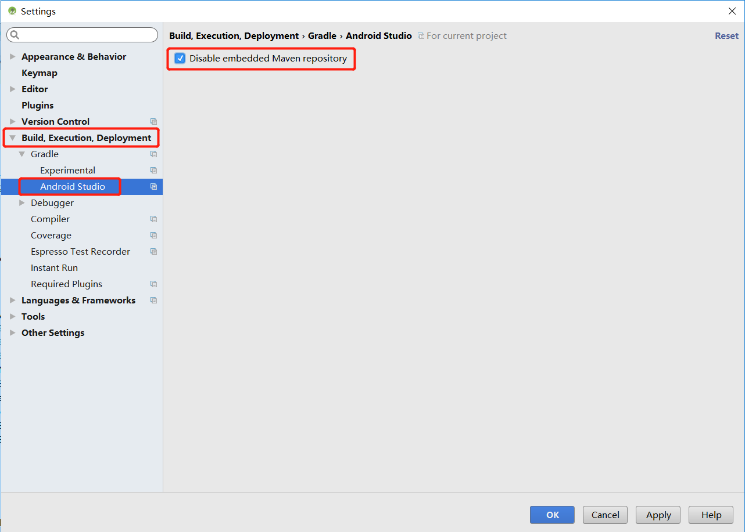Expand Languages & Frameworks arrow
Viewport: 745px width, 532px height.
click(12, 301)
